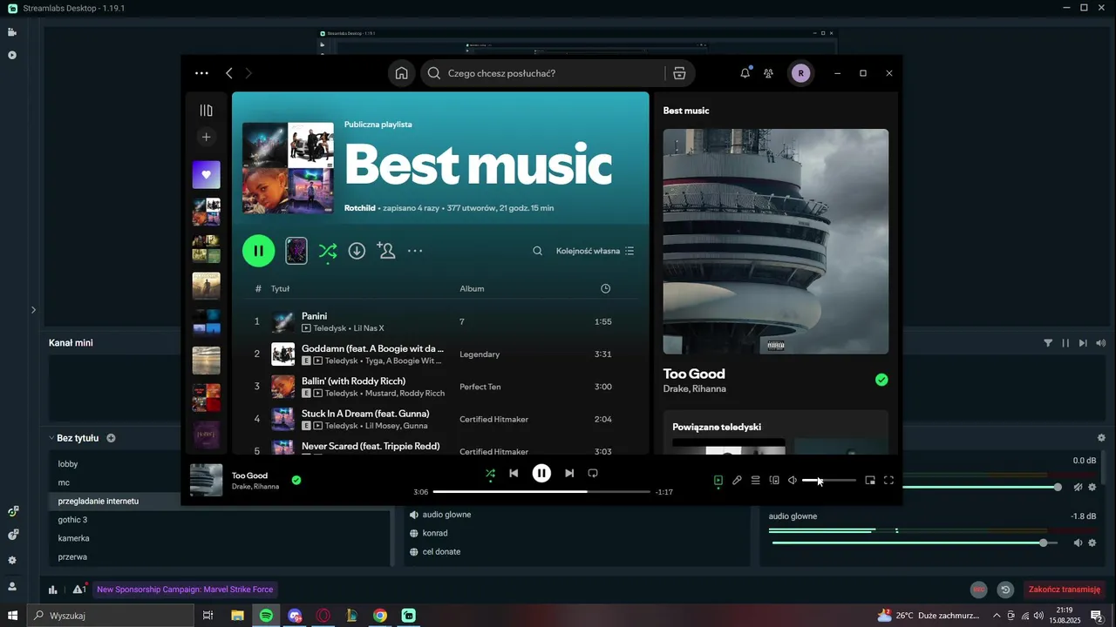1116x627 pixels.
Task: Open Spotify from the Windows taskbar
Action: (266, 616)
